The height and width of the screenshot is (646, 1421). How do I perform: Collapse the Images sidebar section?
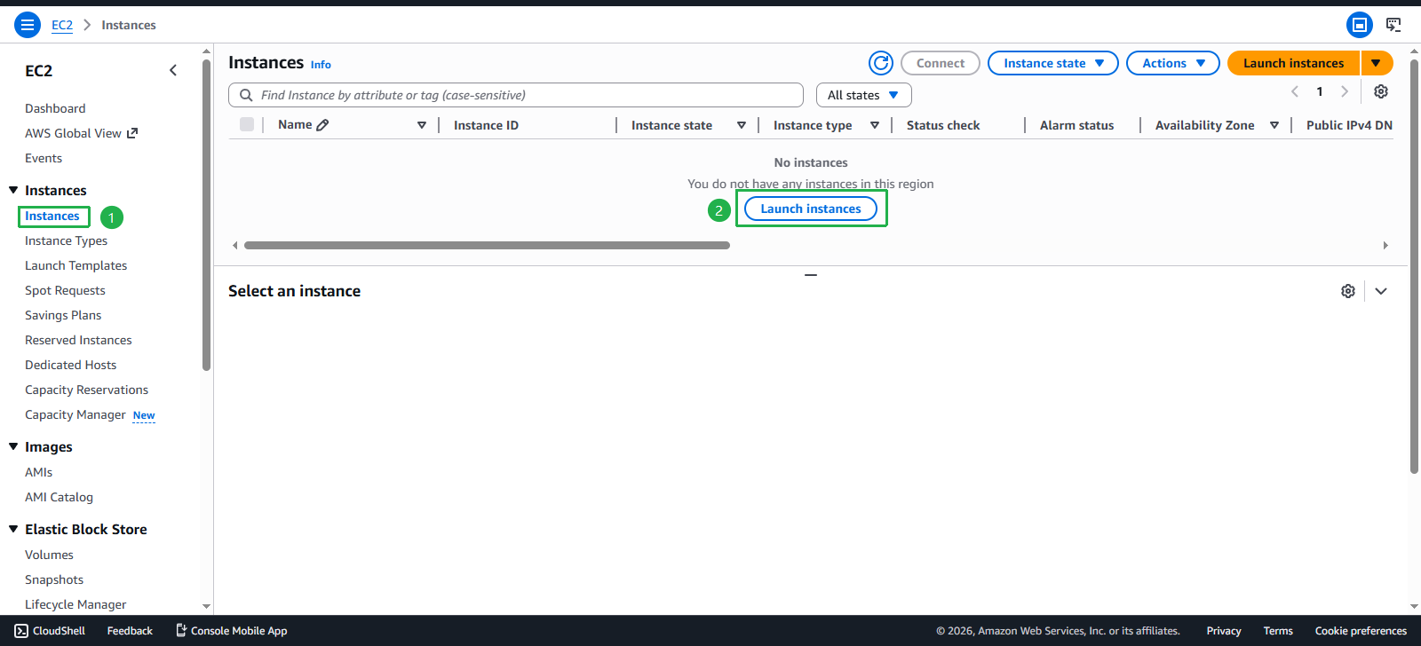point(13,446)
